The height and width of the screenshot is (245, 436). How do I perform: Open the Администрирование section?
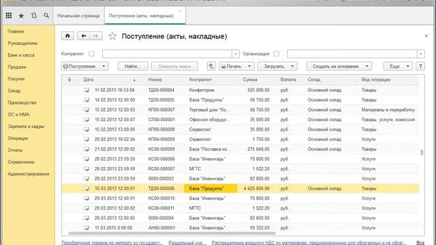click(x=29, y=174)
